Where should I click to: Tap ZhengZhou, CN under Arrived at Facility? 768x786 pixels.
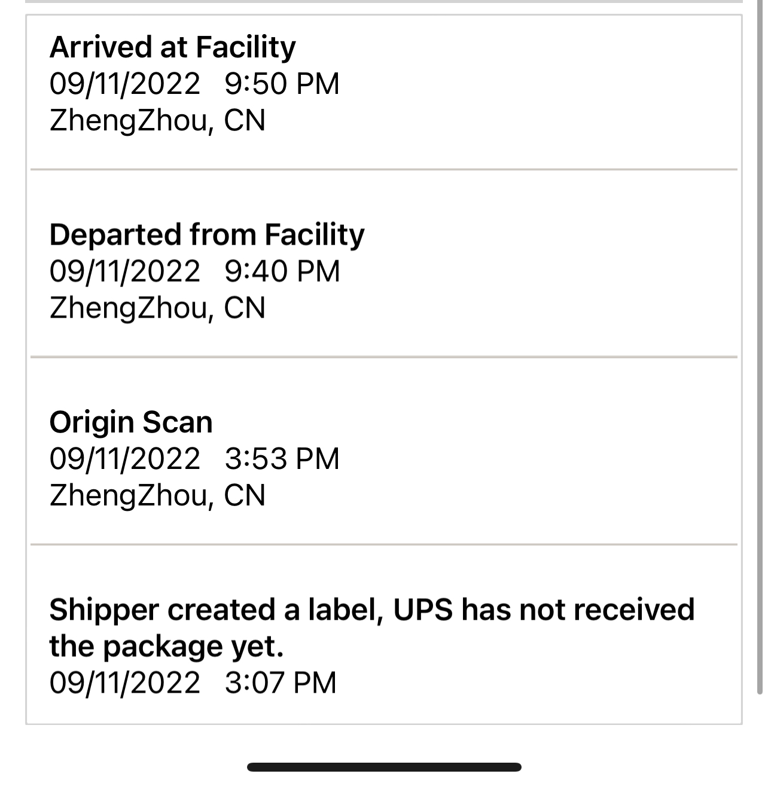[157, 121]
